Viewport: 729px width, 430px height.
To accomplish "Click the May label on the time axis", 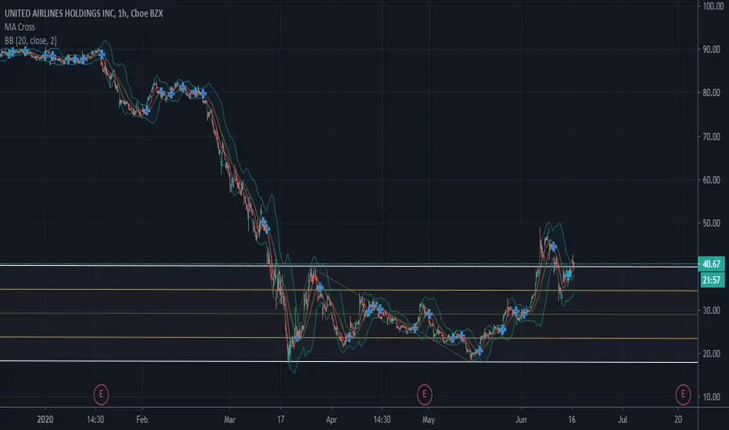I will click(428, 419).
